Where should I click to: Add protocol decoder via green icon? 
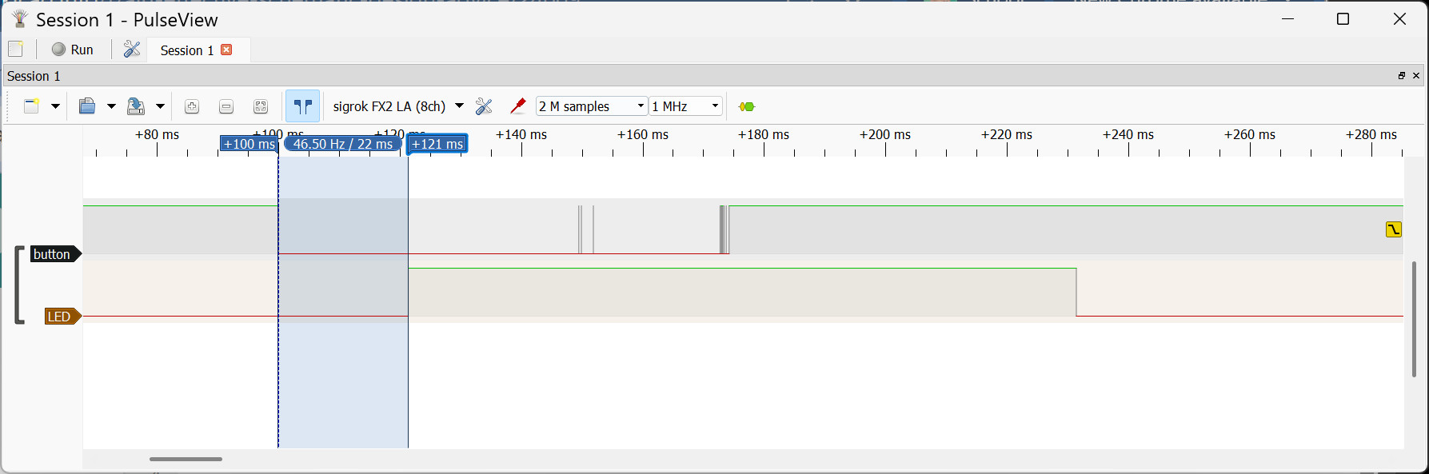click(x=747, y=106)
